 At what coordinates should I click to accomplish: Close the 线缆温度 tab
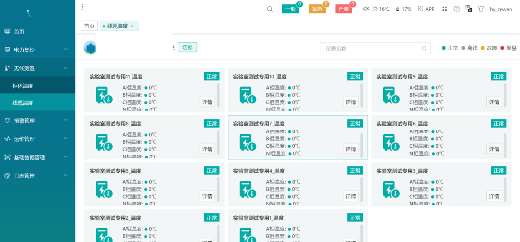132,26
